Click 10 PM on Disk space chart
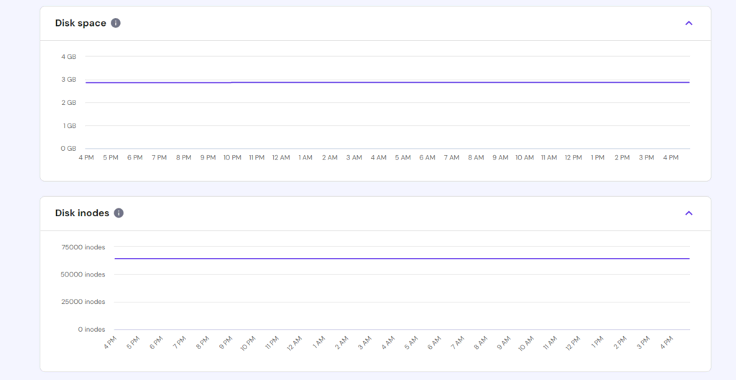 [x=232, y=157]
